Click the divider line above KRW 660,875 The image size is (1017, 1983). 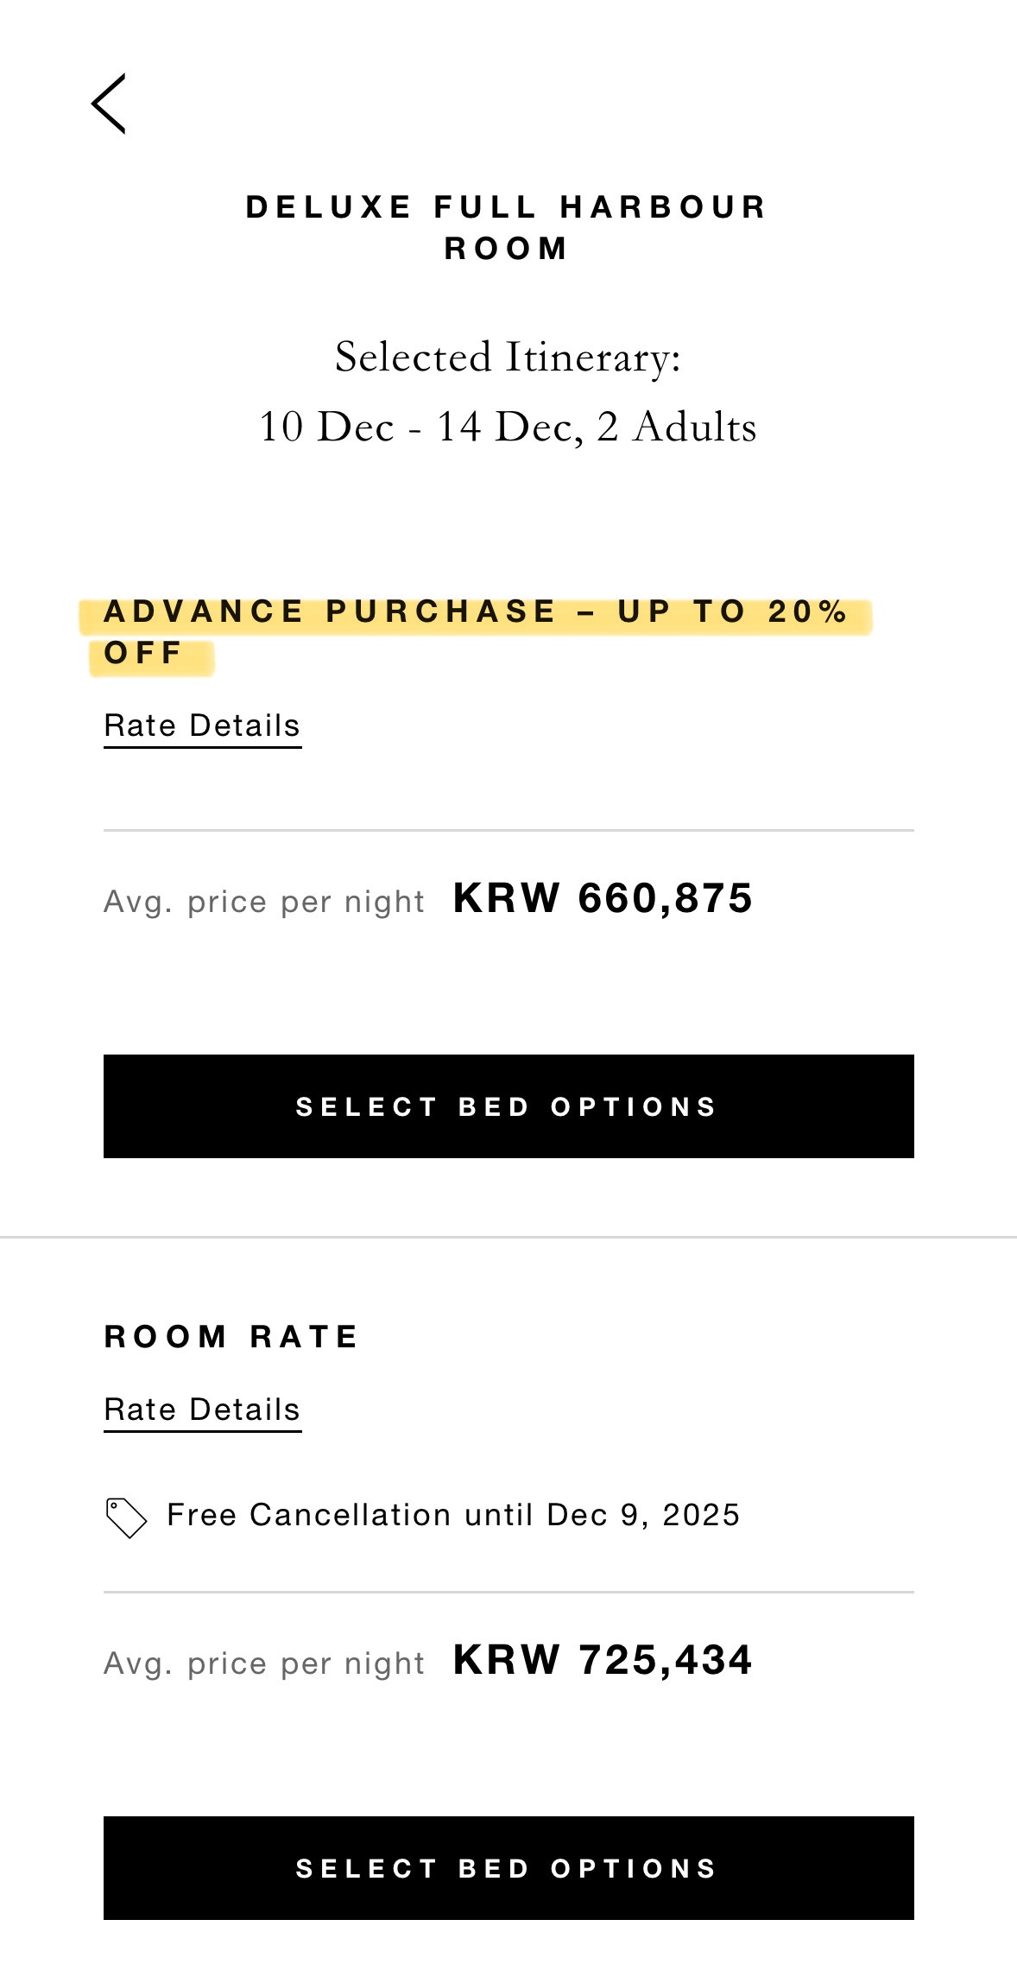[x=508, y=830]
